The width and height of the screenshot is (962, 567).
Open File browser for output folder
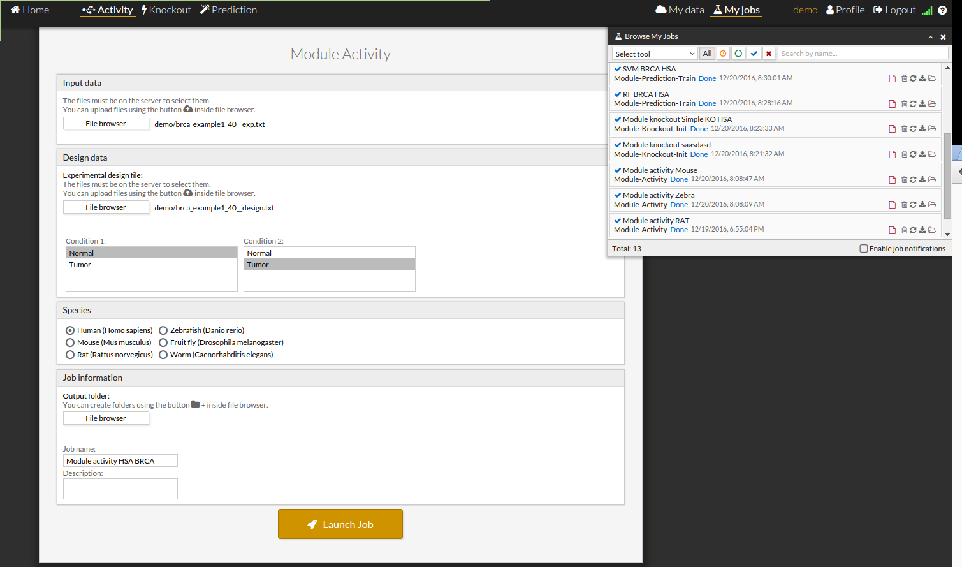pyautogui.click(x=106, y=418)
